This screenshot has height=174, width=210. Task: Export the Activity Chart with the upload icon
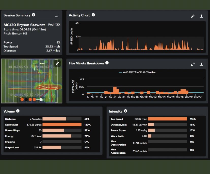point(201,16)
